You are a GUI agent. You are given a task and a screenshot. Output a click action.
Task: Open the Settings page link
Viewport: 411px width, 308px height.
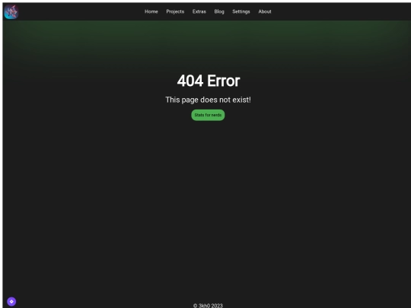pyautogui.click(x=241, y=11)
